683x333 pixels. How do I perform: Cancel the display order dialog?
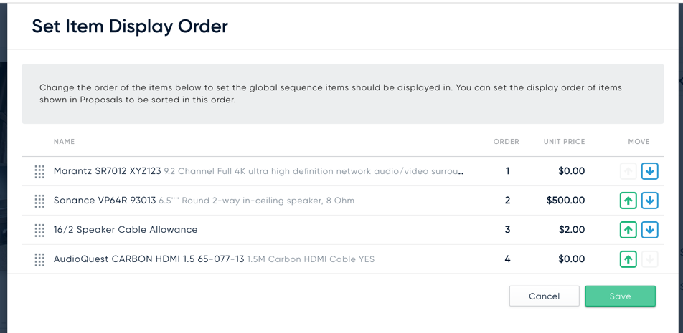tap(544, 296)
